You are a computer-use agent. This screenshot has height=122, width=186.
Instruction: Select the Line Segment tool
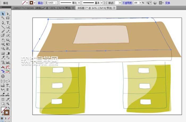pos(3,27)
